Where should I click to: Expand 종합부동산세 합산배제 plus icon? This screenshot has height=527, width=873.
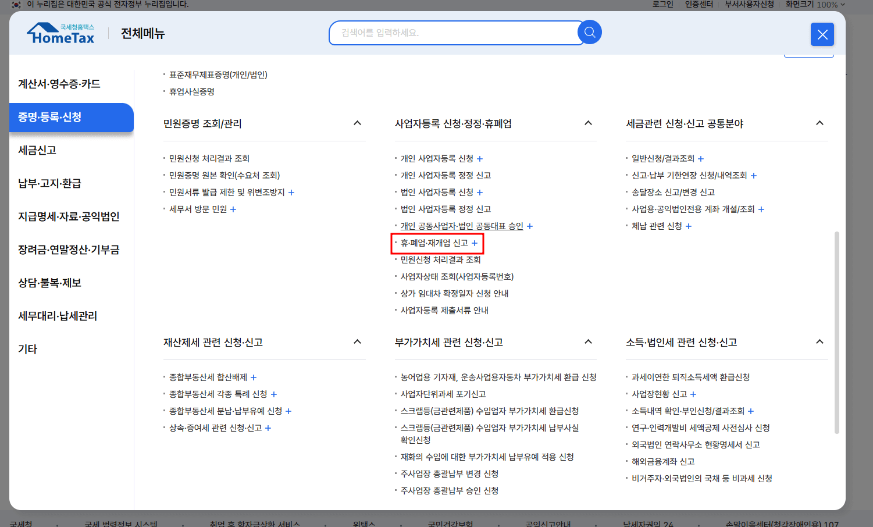tap(254, 377)
